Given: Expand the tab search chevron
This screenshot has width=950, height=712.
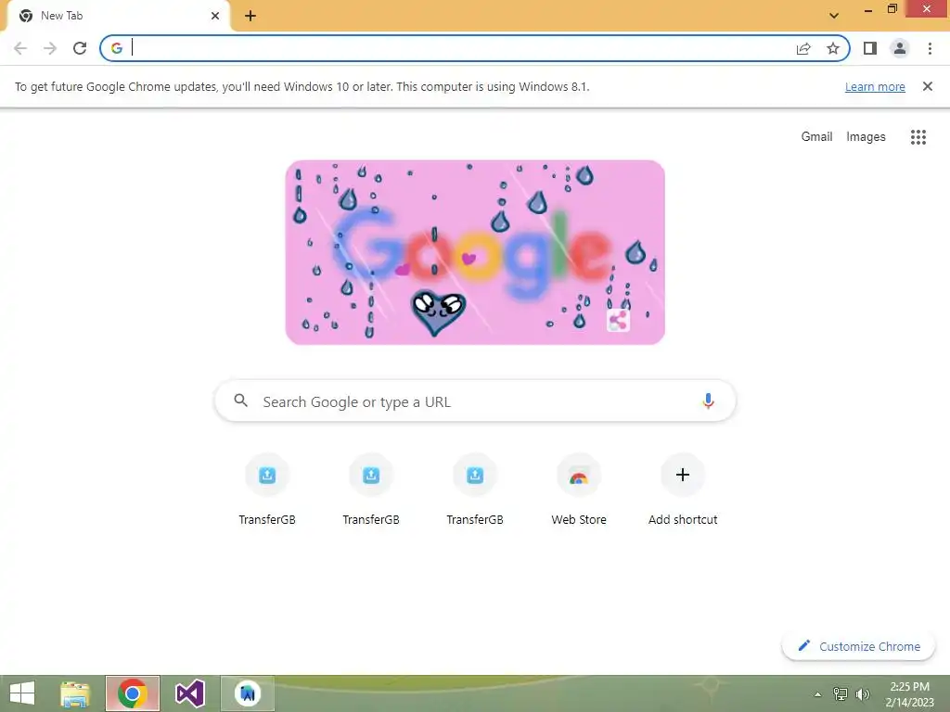Looking at the screenshot, I should click(x=834, y=16).
